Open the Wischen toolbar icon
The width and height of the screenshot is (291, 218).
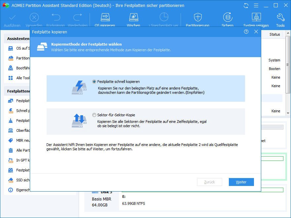point(134,17)
